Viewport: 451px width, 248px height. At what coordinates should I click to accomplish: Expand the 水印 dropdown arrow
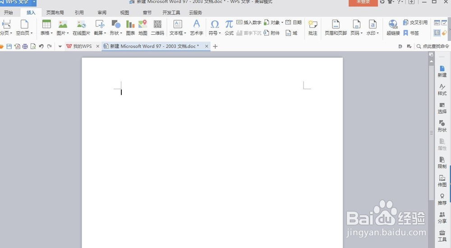tap(377, 33)
